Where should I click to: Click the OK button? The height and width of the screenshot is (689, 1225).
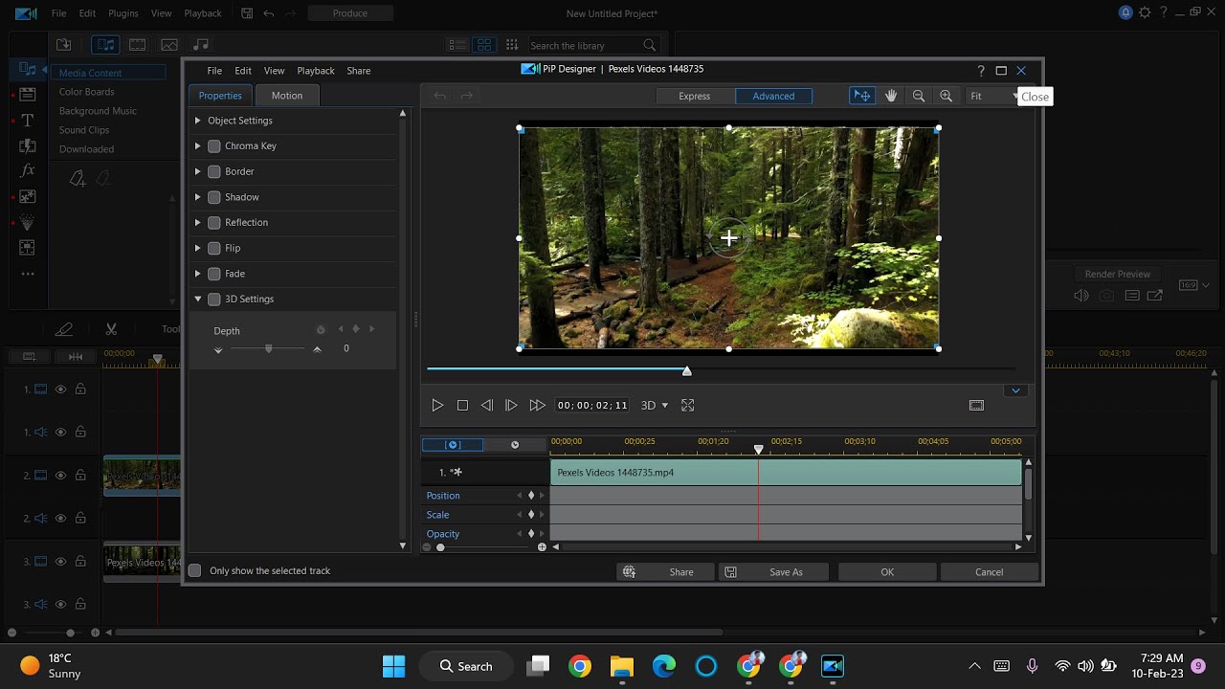(x=887, y=572)
